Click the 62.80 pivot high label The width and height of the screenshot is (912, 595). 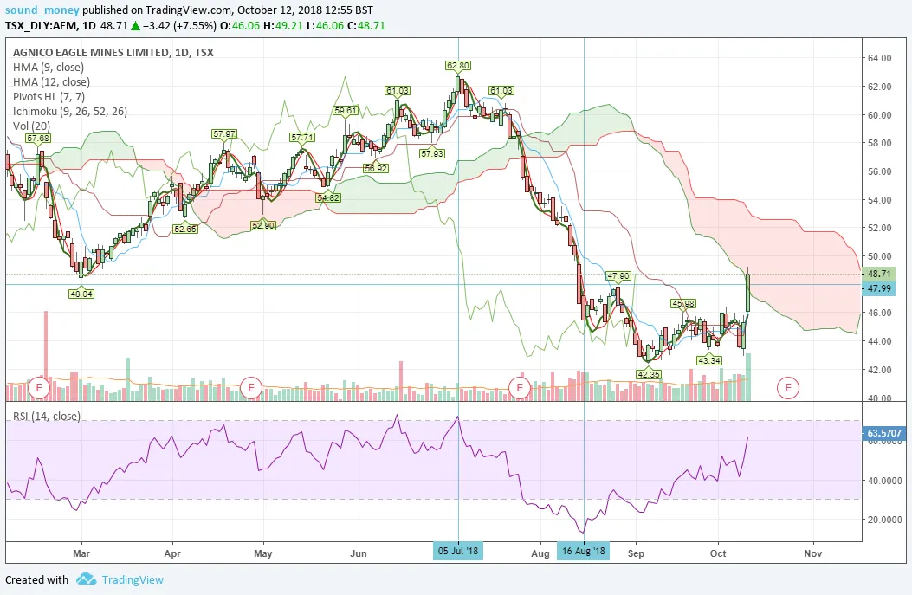pyautogui.click(x=458, y=66)
